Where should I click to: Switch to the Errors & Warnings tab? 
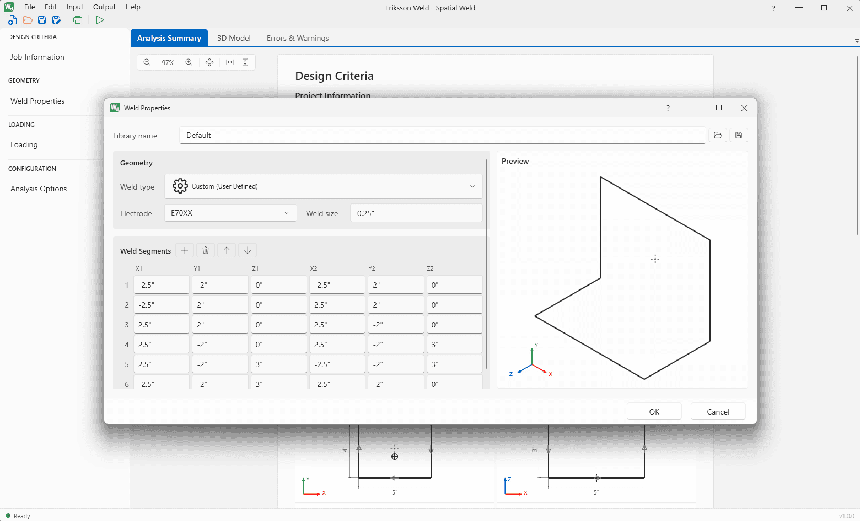click(x=298, y=38)
